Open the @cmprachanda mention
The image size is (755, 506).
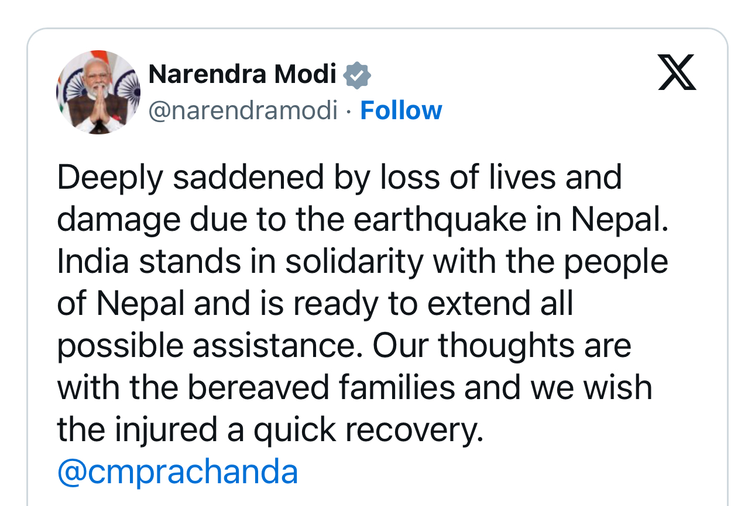(177, 472)
